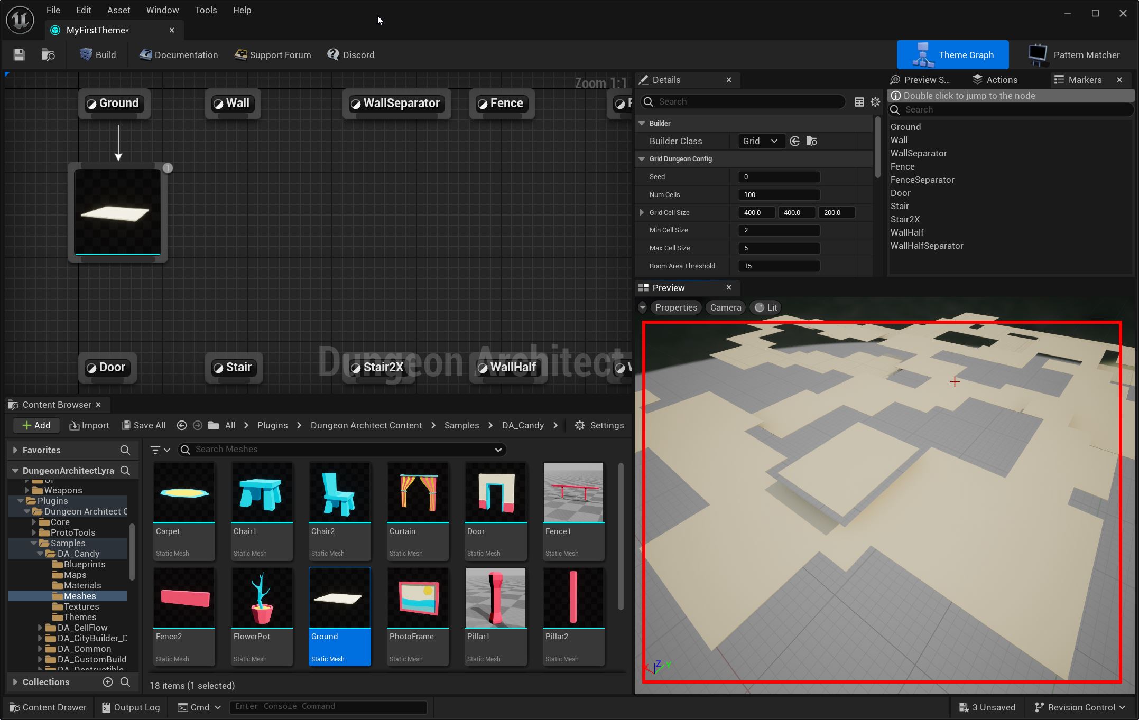Expand the search Meshes history dropdown arrow

pos(498,450)
